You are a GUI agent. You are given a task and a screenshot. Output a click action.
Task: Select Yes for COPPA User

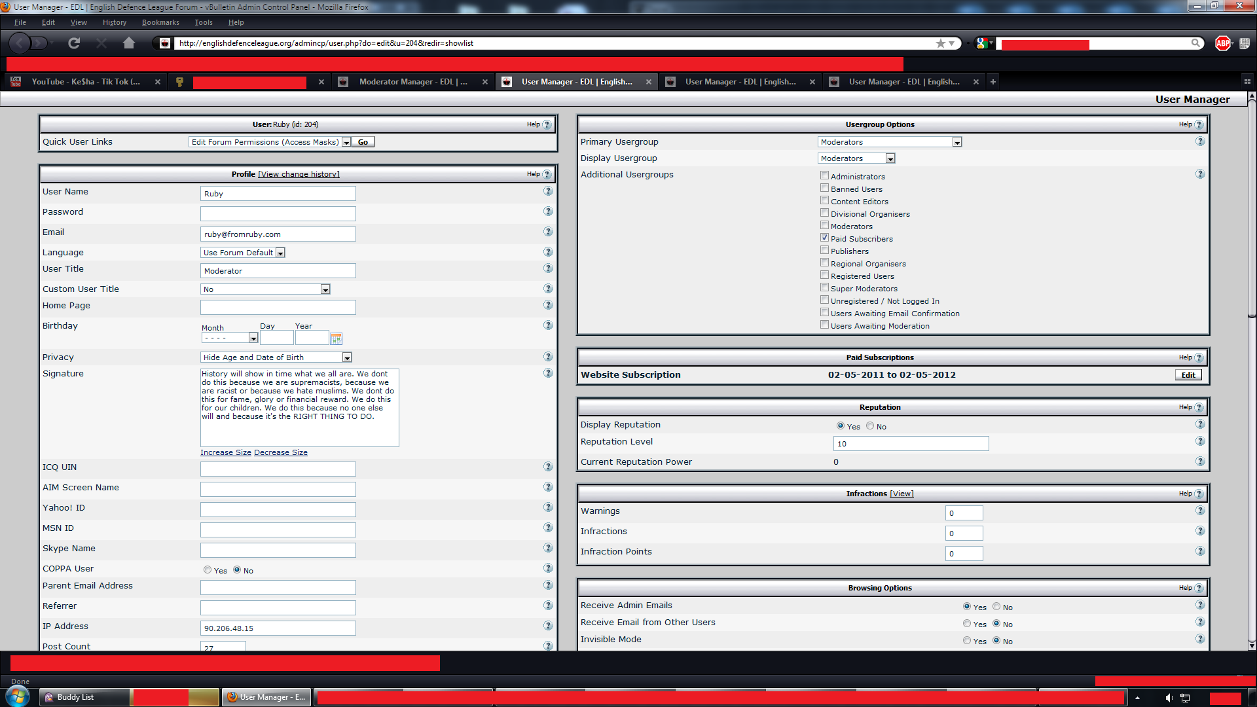(x=208, y=570)
